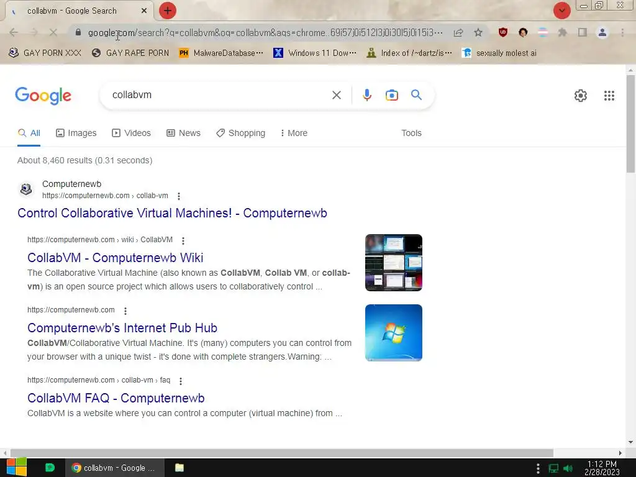Open options for the wiki › CollabVM result
The width and height of the screenshot is (636, 477).
tap(183, 241)
